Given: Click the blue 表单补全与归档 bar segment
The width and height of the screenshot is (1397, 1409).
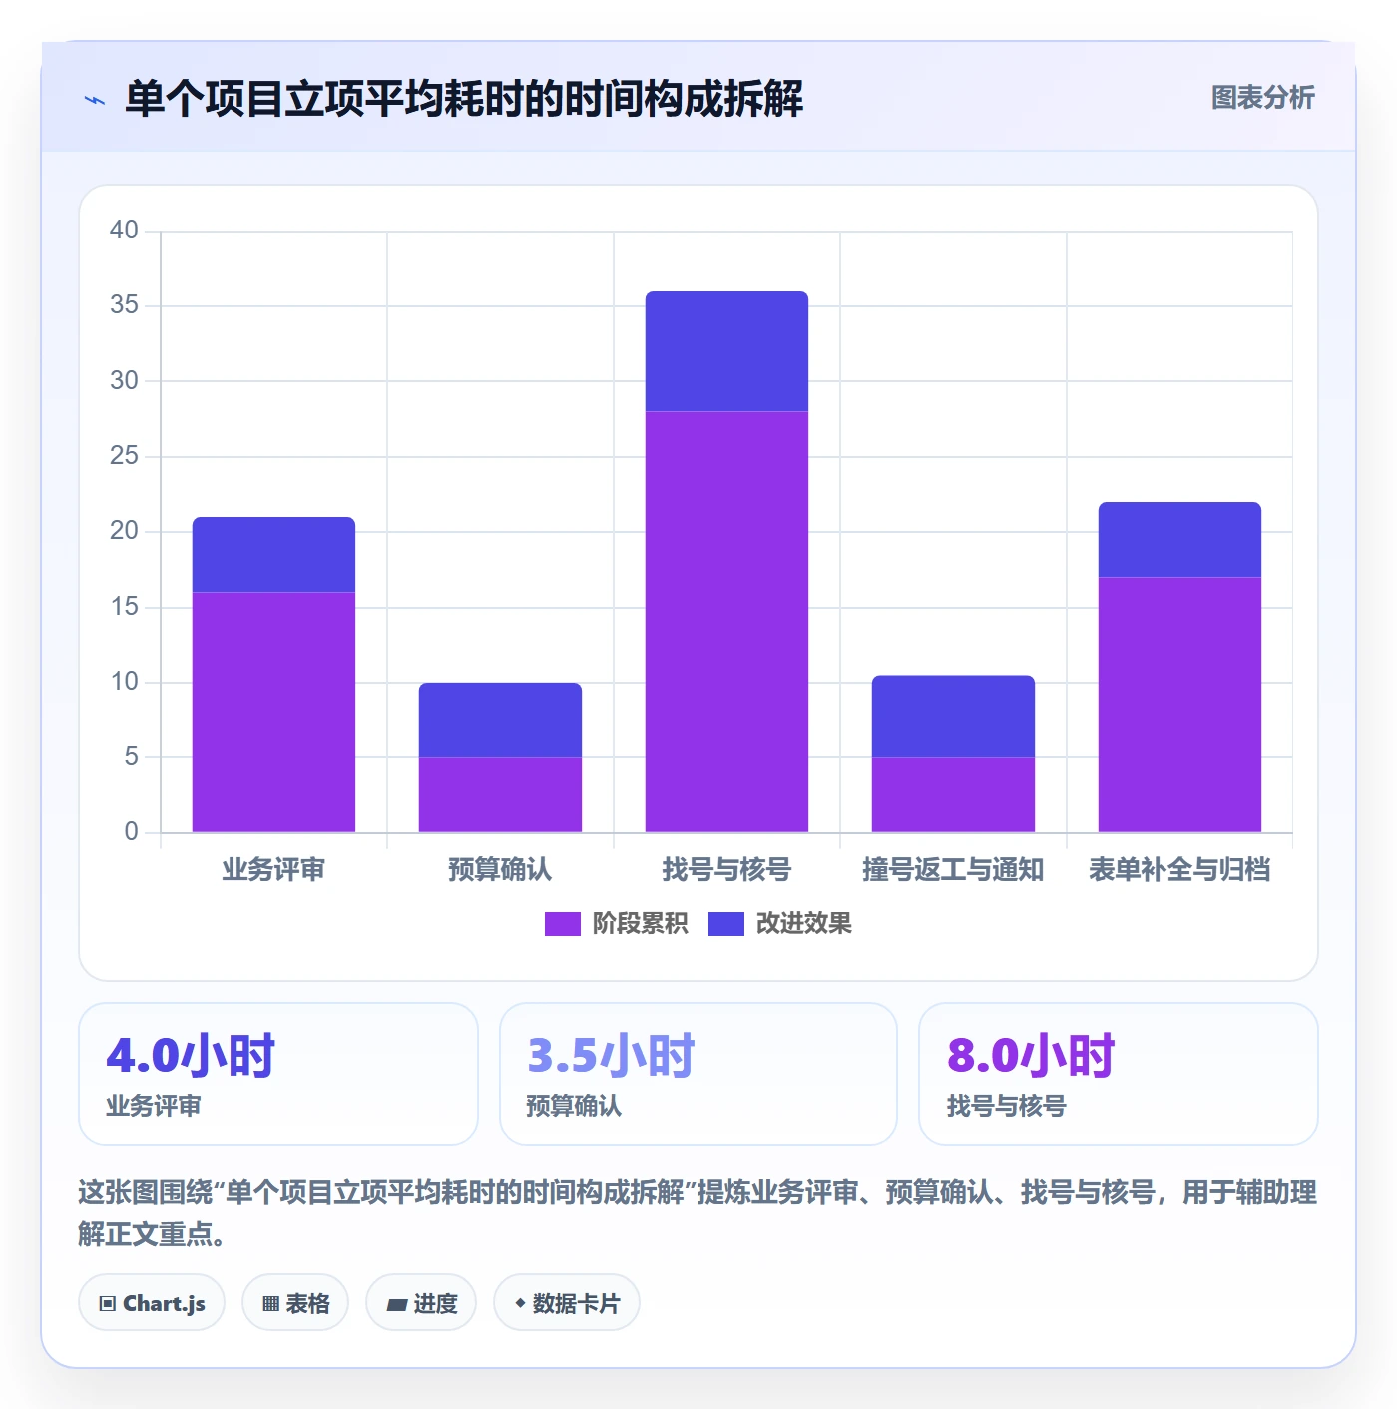Looking at the screenshot, I should tap(1179, 540).
